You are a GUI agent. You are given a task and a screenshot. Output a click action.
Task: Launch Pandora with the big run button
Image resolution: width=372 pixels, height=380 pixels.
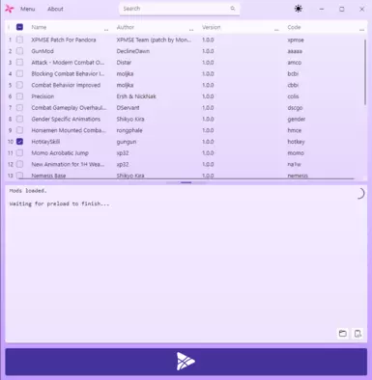pyautogui.click(x=186, y=362)
